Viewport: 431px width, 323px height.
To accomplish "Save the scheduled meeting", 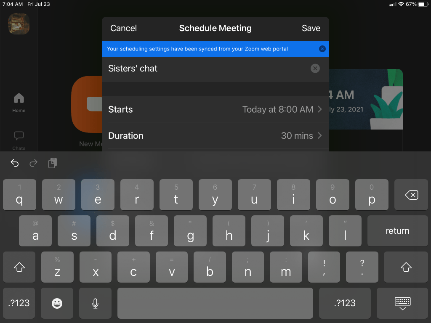I will [x=311, y=28].
